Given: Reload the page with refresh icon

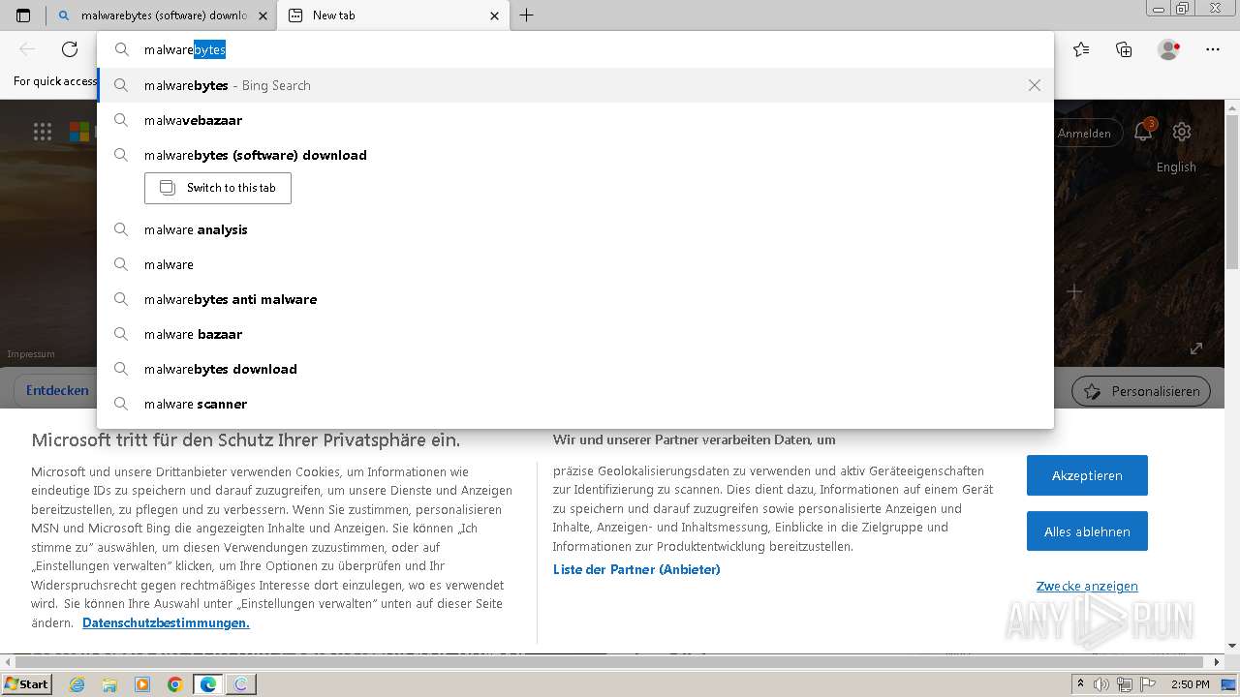Looking at the screenshot, I should click(x=70, y=49).
